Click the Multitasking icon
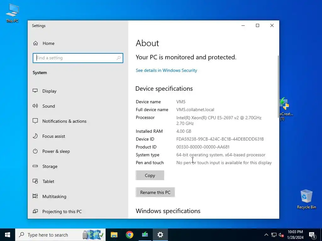The width and height of the screenshot is (322, 241). coord(35,196)
